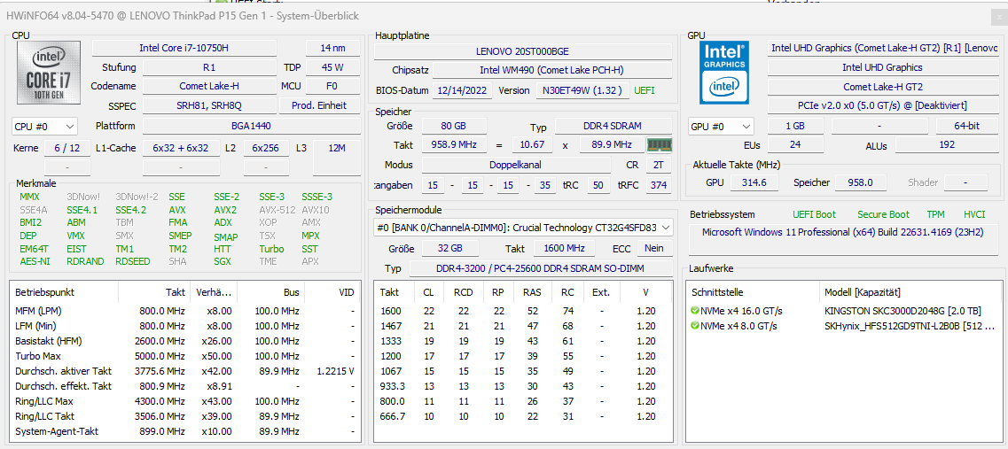Select the Basistakt (HFM) row
1008x449 pixels.
[x=185, y=341]
